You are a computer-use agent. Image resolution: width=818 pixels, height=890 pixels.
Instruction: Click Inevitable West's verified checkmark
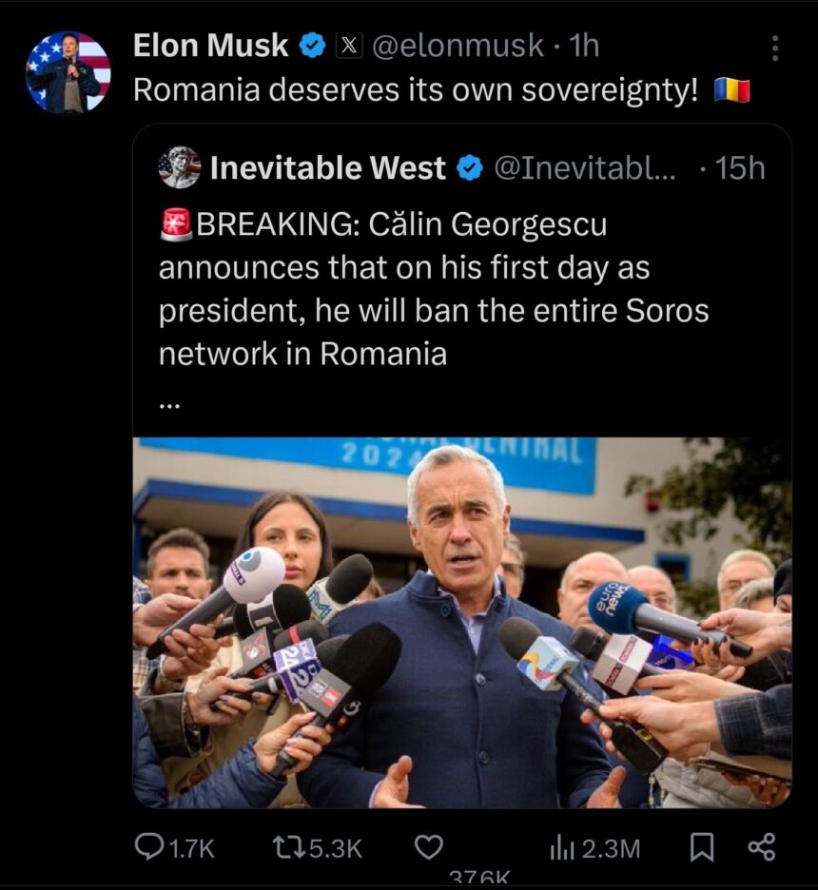coord(470,168)
